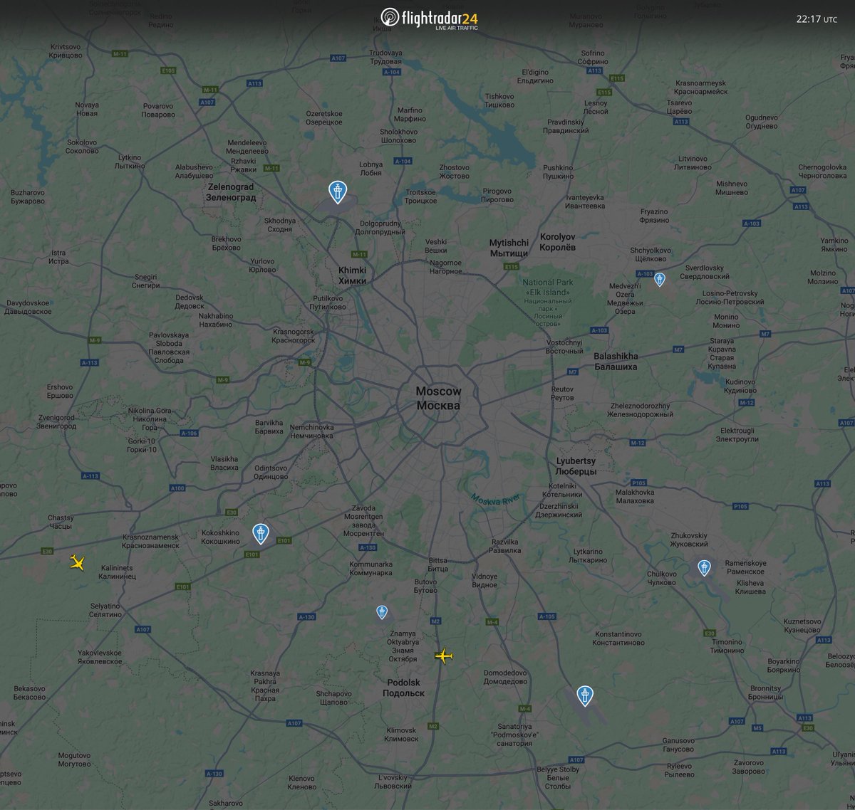
Task: Select the Vnukovo airport pin near Kokoshkino
Action: (261, 534)
